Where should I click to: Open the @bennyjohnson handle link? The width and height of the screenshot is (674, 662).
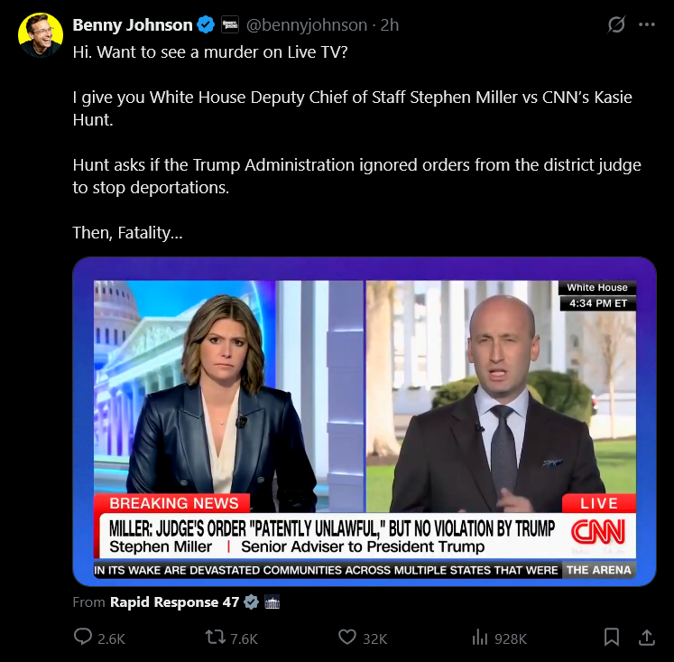pyautogui.click(x=307, y=25)
